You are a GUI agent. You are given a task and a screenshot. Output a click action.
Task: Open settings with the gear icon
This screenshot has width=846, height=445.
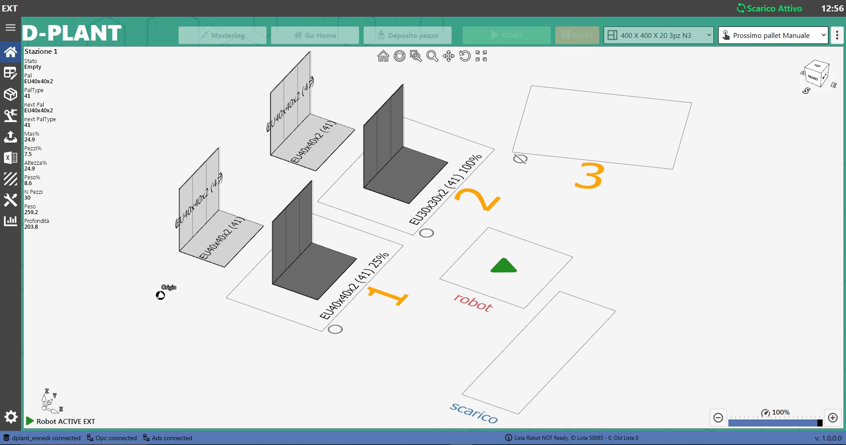click(x=11, y=417)
